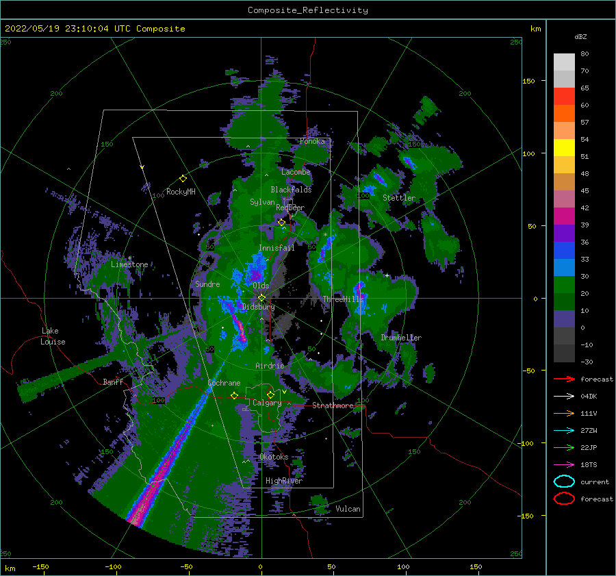Click the yellow station marker near RedDeer
The width and height of the screenshot is (616, 576).
click(281, 223)
